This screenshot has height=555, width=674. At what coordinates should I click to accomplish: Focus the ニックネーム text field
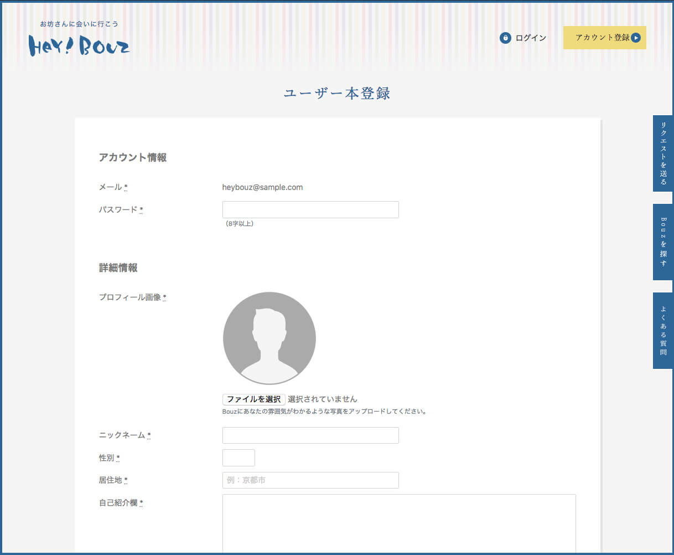(x=310, y=435)
